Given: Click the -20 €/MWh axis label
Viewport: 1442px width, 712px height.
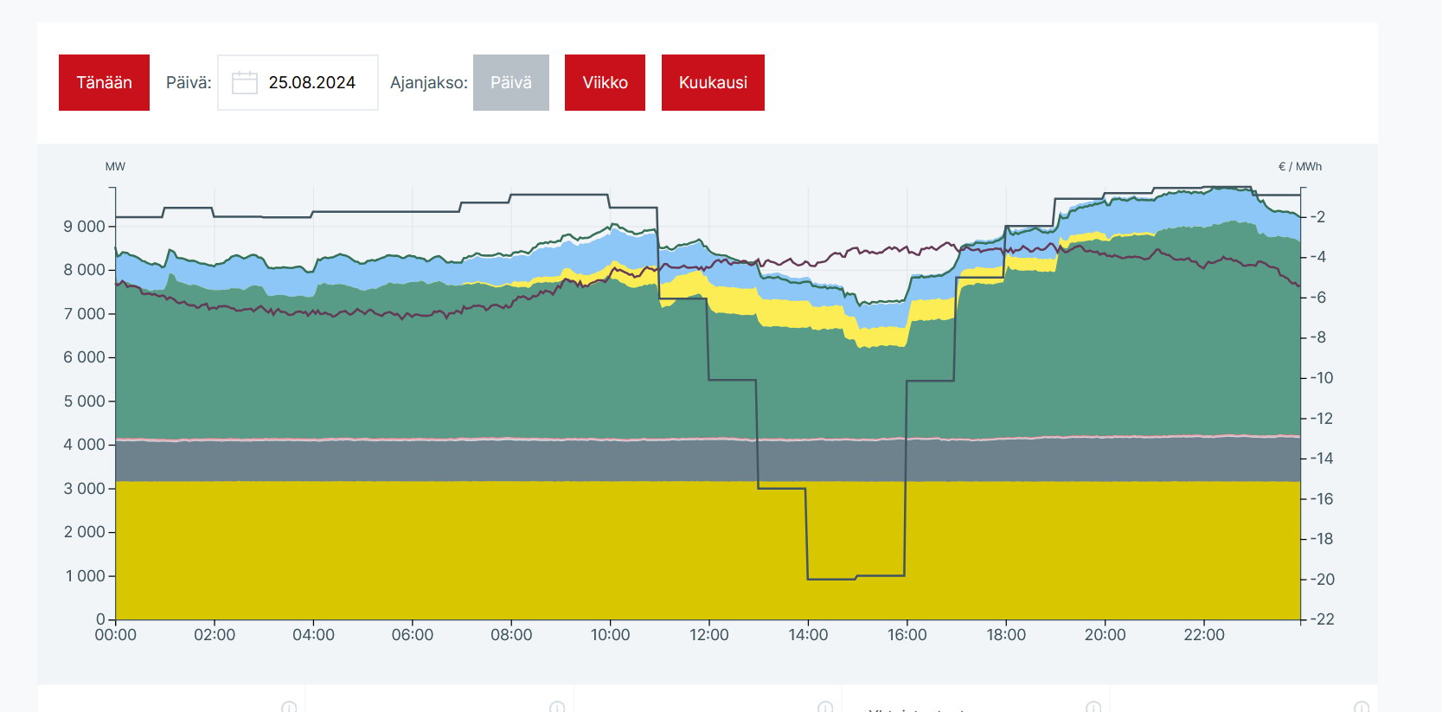Looking at the screenshot, I should [1321, 580].
